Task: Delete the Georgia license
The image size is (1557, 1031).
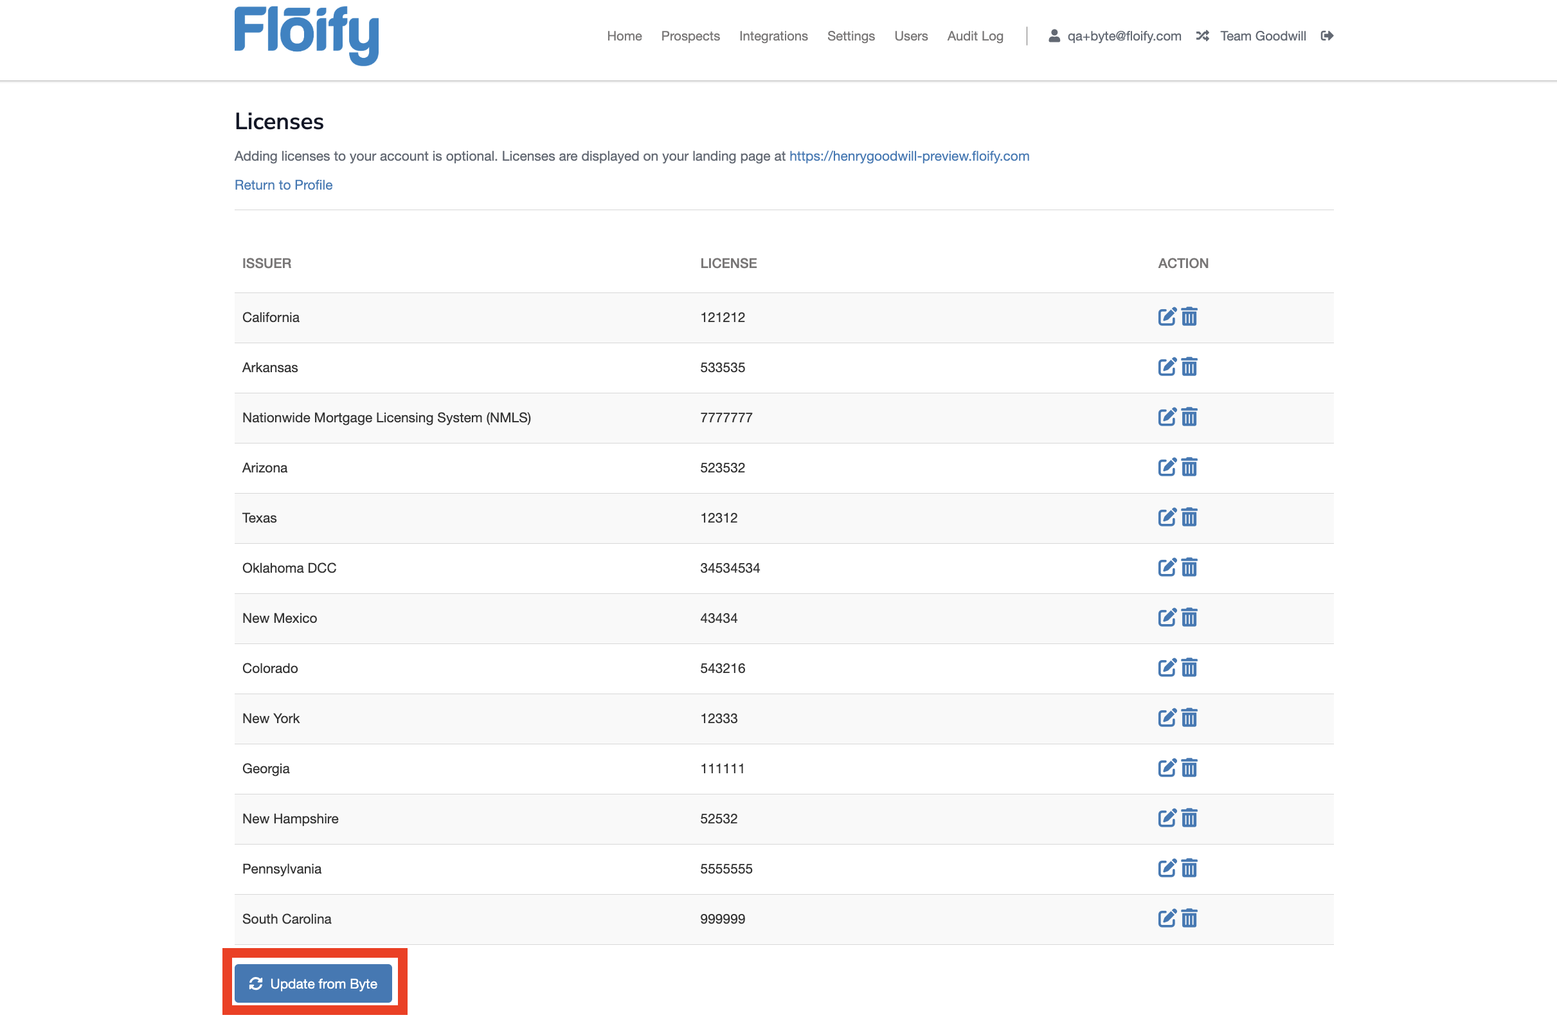Action: coord(1189,768)
